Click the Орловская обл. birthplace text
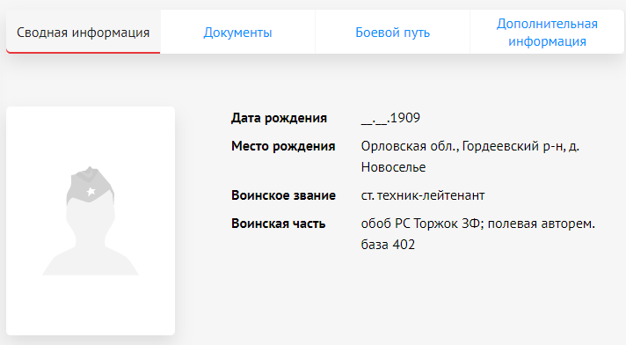The height and width of the screenshot is (345, 626). (410, 146)
